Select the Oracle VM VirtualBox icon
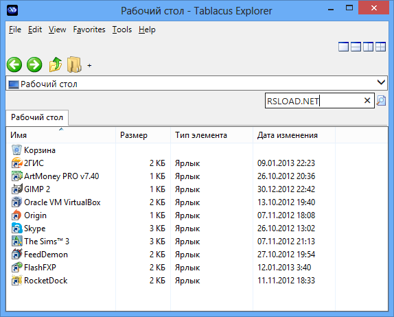394x317 pixels. tap(16, 202)
